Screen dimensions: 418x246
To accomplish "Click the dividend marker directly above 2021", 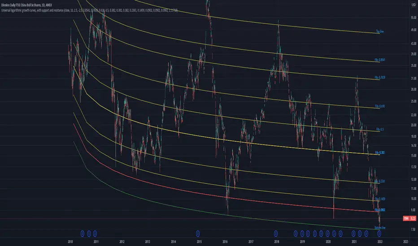I will [x=353, y=234].
